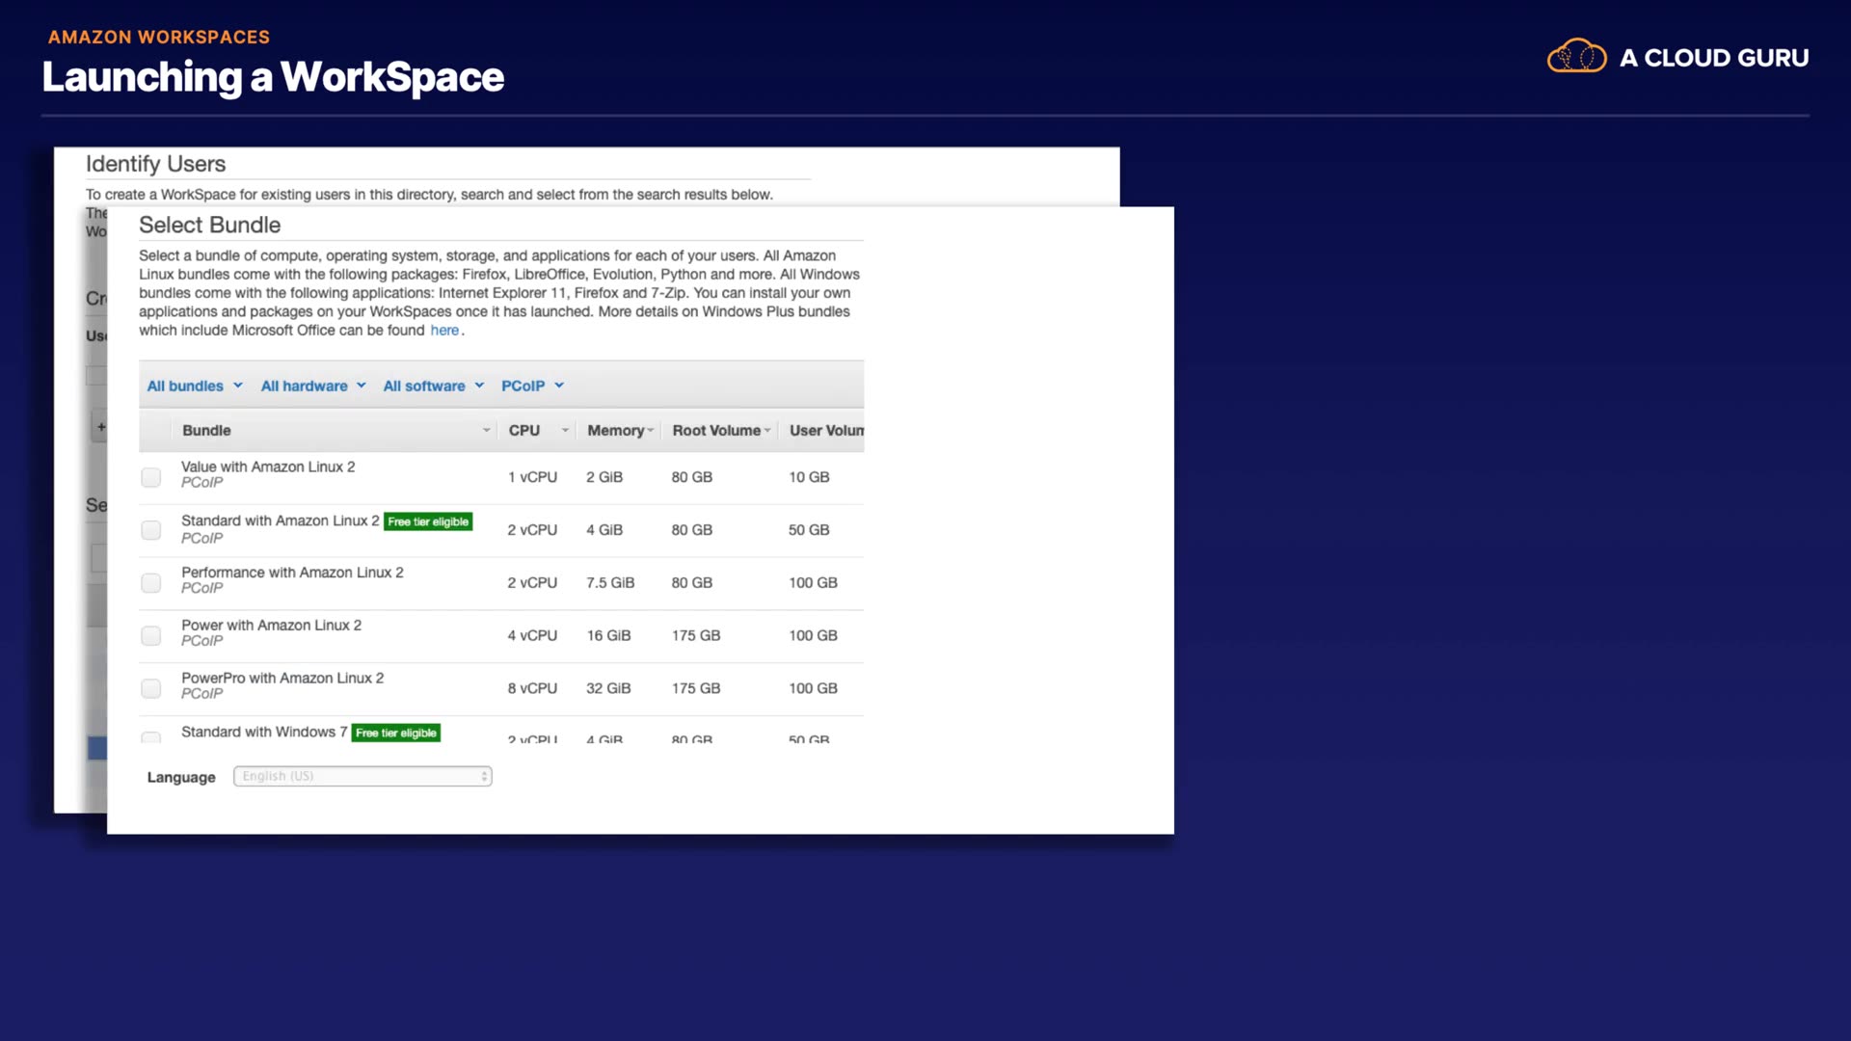Follow the 'here' link for Windows Plus bundles
The width and height of the screenshot is (1851, 1041).
tap(444, 331)
